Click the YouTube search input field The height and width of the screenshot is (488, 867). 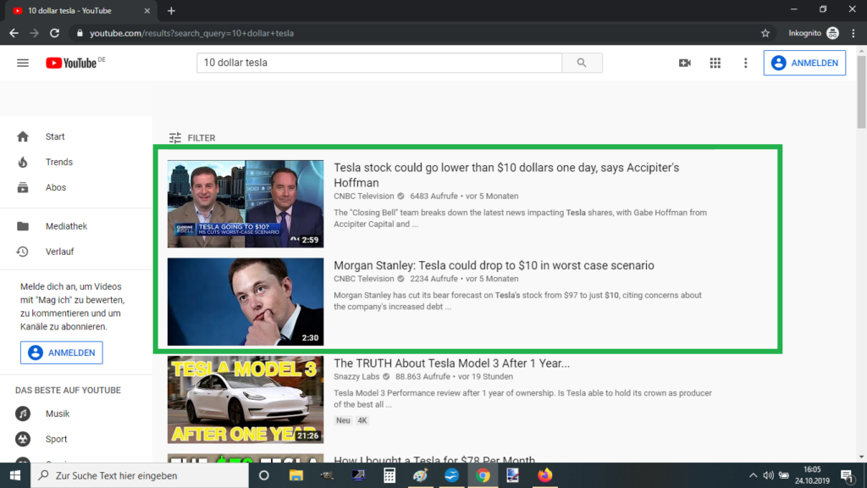(x=379, y=63)
